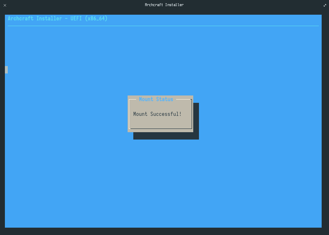Click the "Archcraft Installer" window title

(164, 5)
